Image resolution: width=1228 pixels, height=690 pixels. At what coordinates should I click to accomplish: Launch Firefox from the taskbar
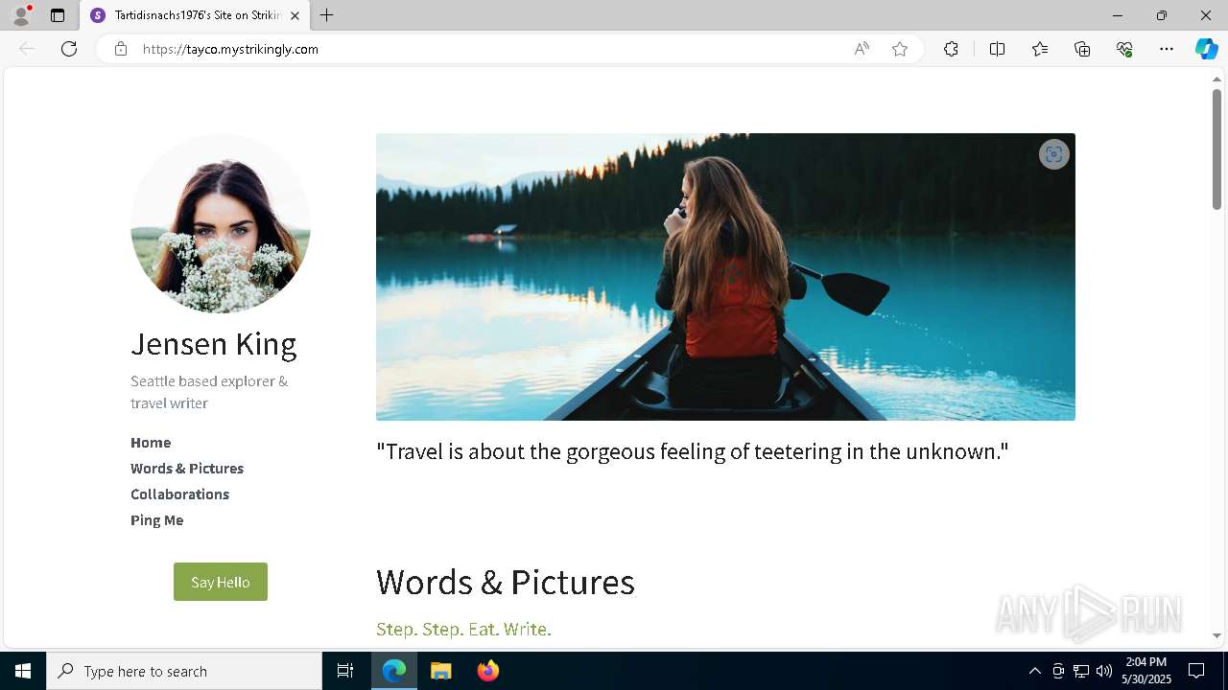(x=488, y=671)
